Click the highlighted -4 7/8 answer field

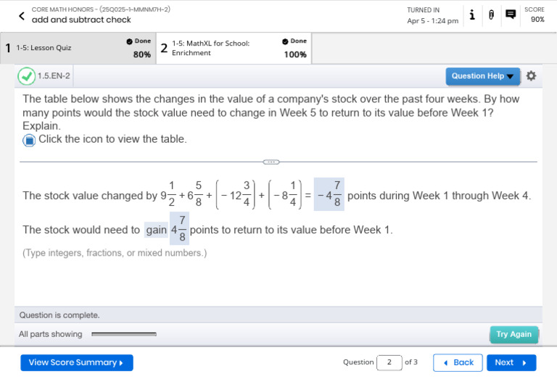(x=329, y=195)
